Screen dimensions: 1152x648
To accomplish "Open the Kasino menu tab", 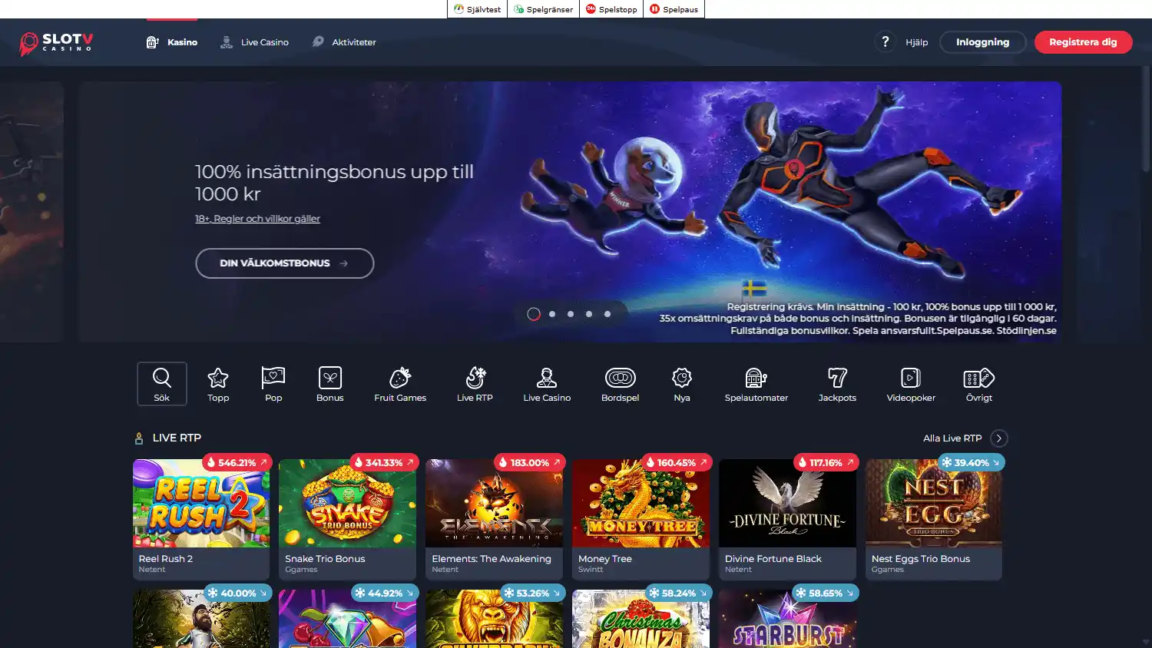I will [x=172, y=42].
